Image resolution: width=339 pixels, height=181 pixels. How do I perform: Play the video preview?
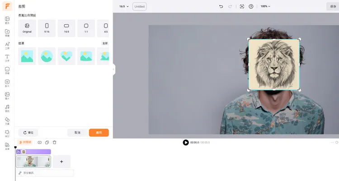click(x=186, y=143)
